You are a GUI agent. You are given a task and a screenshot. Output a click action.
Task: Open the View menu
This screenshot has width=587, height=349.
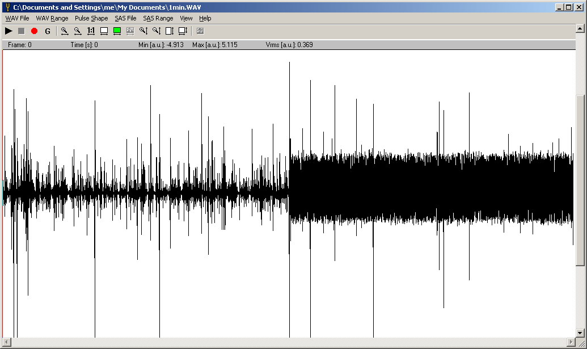186,18
